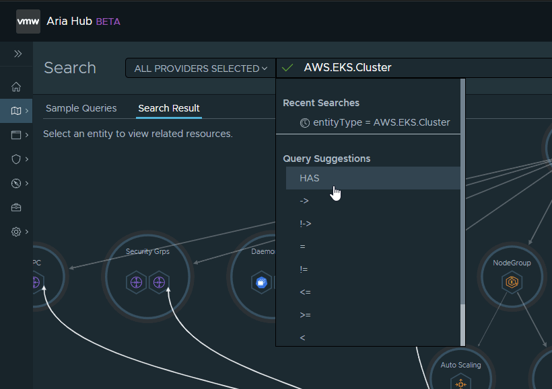552x389 pixels.
Task: Open the briefcase sidebar icon
Action: pos(16,208)
